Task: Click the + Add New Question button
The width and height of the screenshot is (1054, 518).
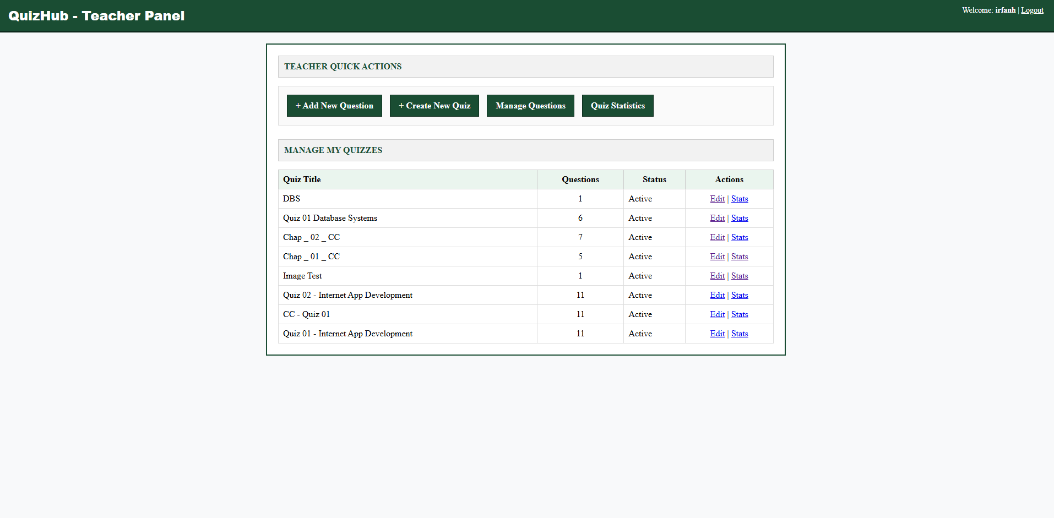Action: [x=334, y=106]
